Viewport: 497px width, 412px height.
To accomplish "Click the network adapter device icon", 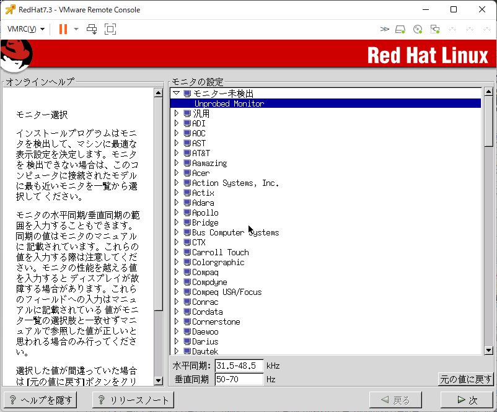I will [x=435, y=30].
